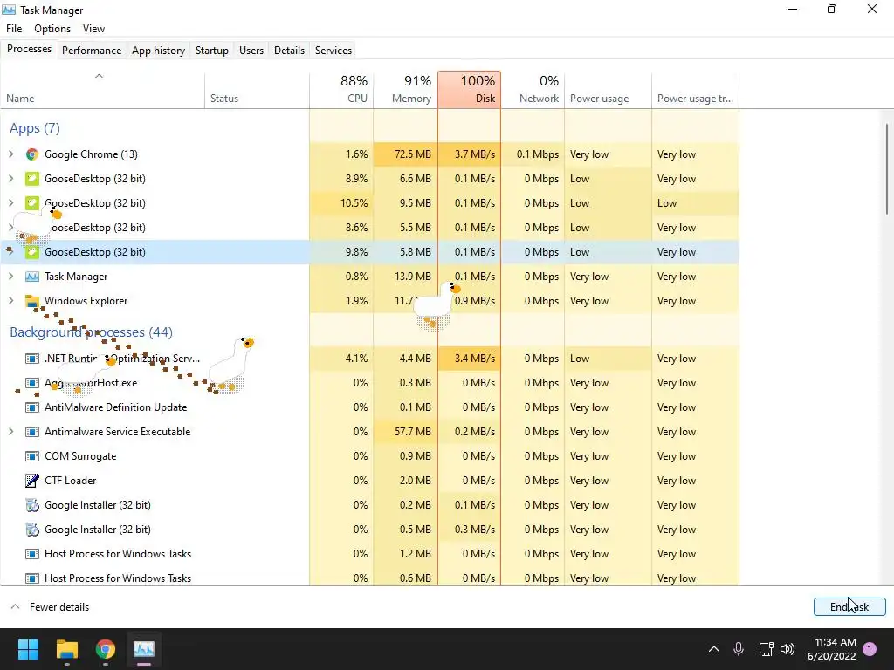Screen dimensions: 894x670
Task: Switch to the Performance tab
Action: pyautogui.click(x=92, y=50)
